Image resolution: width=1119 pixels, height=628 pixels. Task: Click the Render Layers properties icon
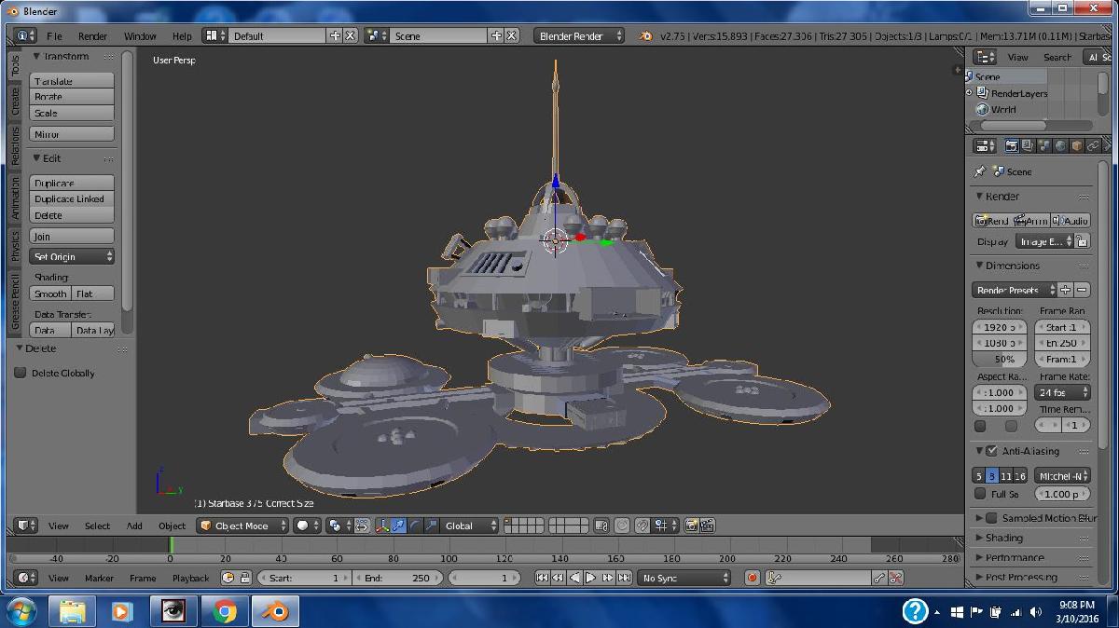[x=1028, y=146]
